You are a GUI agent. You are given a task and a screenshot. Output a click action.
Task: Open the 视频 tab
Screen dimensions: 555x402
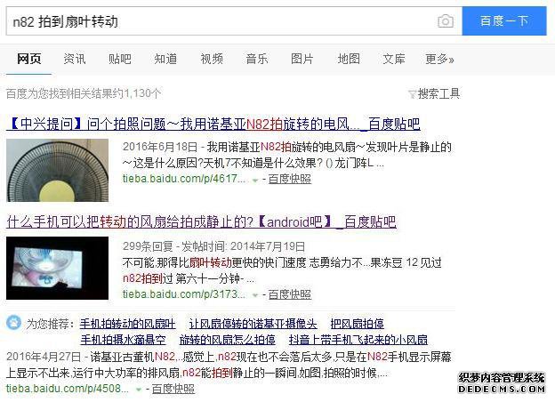212,59
